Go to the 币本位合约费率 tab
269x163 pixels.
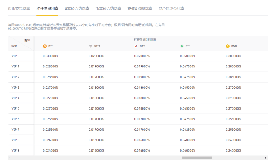108,8
